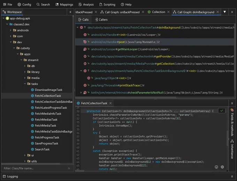The image size is (237, 181).
Task: Open Workspace panel hamburger menu
Action: click(x=70, y=12)
